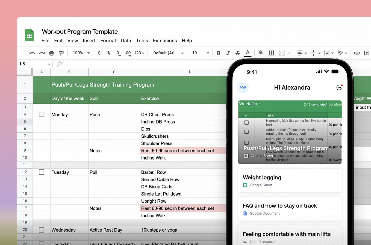Click the Single Lat Pulldown cell
Viewport: 371px width, 245px height.
pos(183,194)
